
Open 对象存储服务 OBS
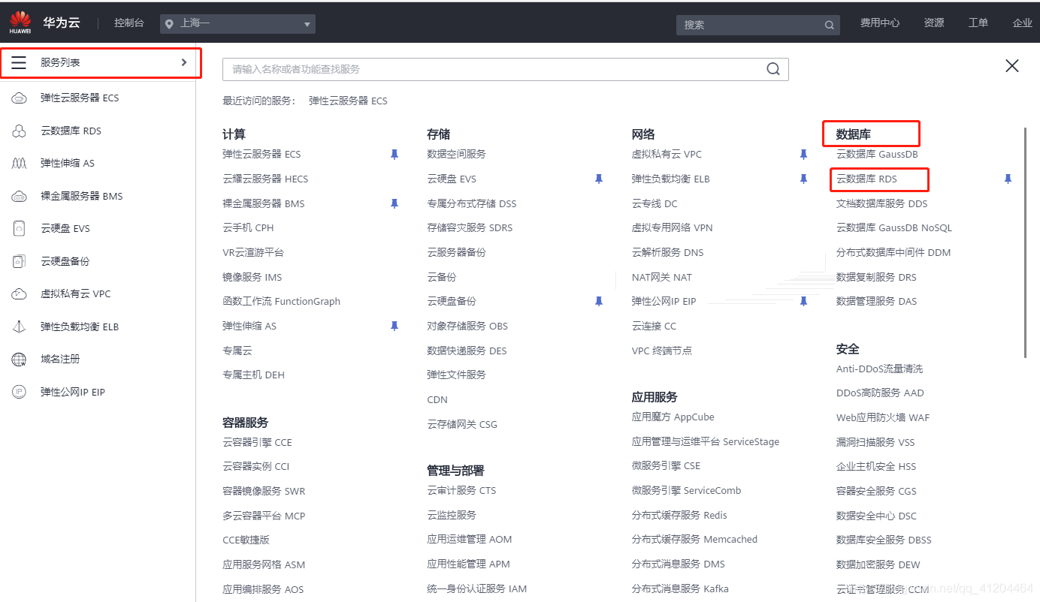(467, 326)
